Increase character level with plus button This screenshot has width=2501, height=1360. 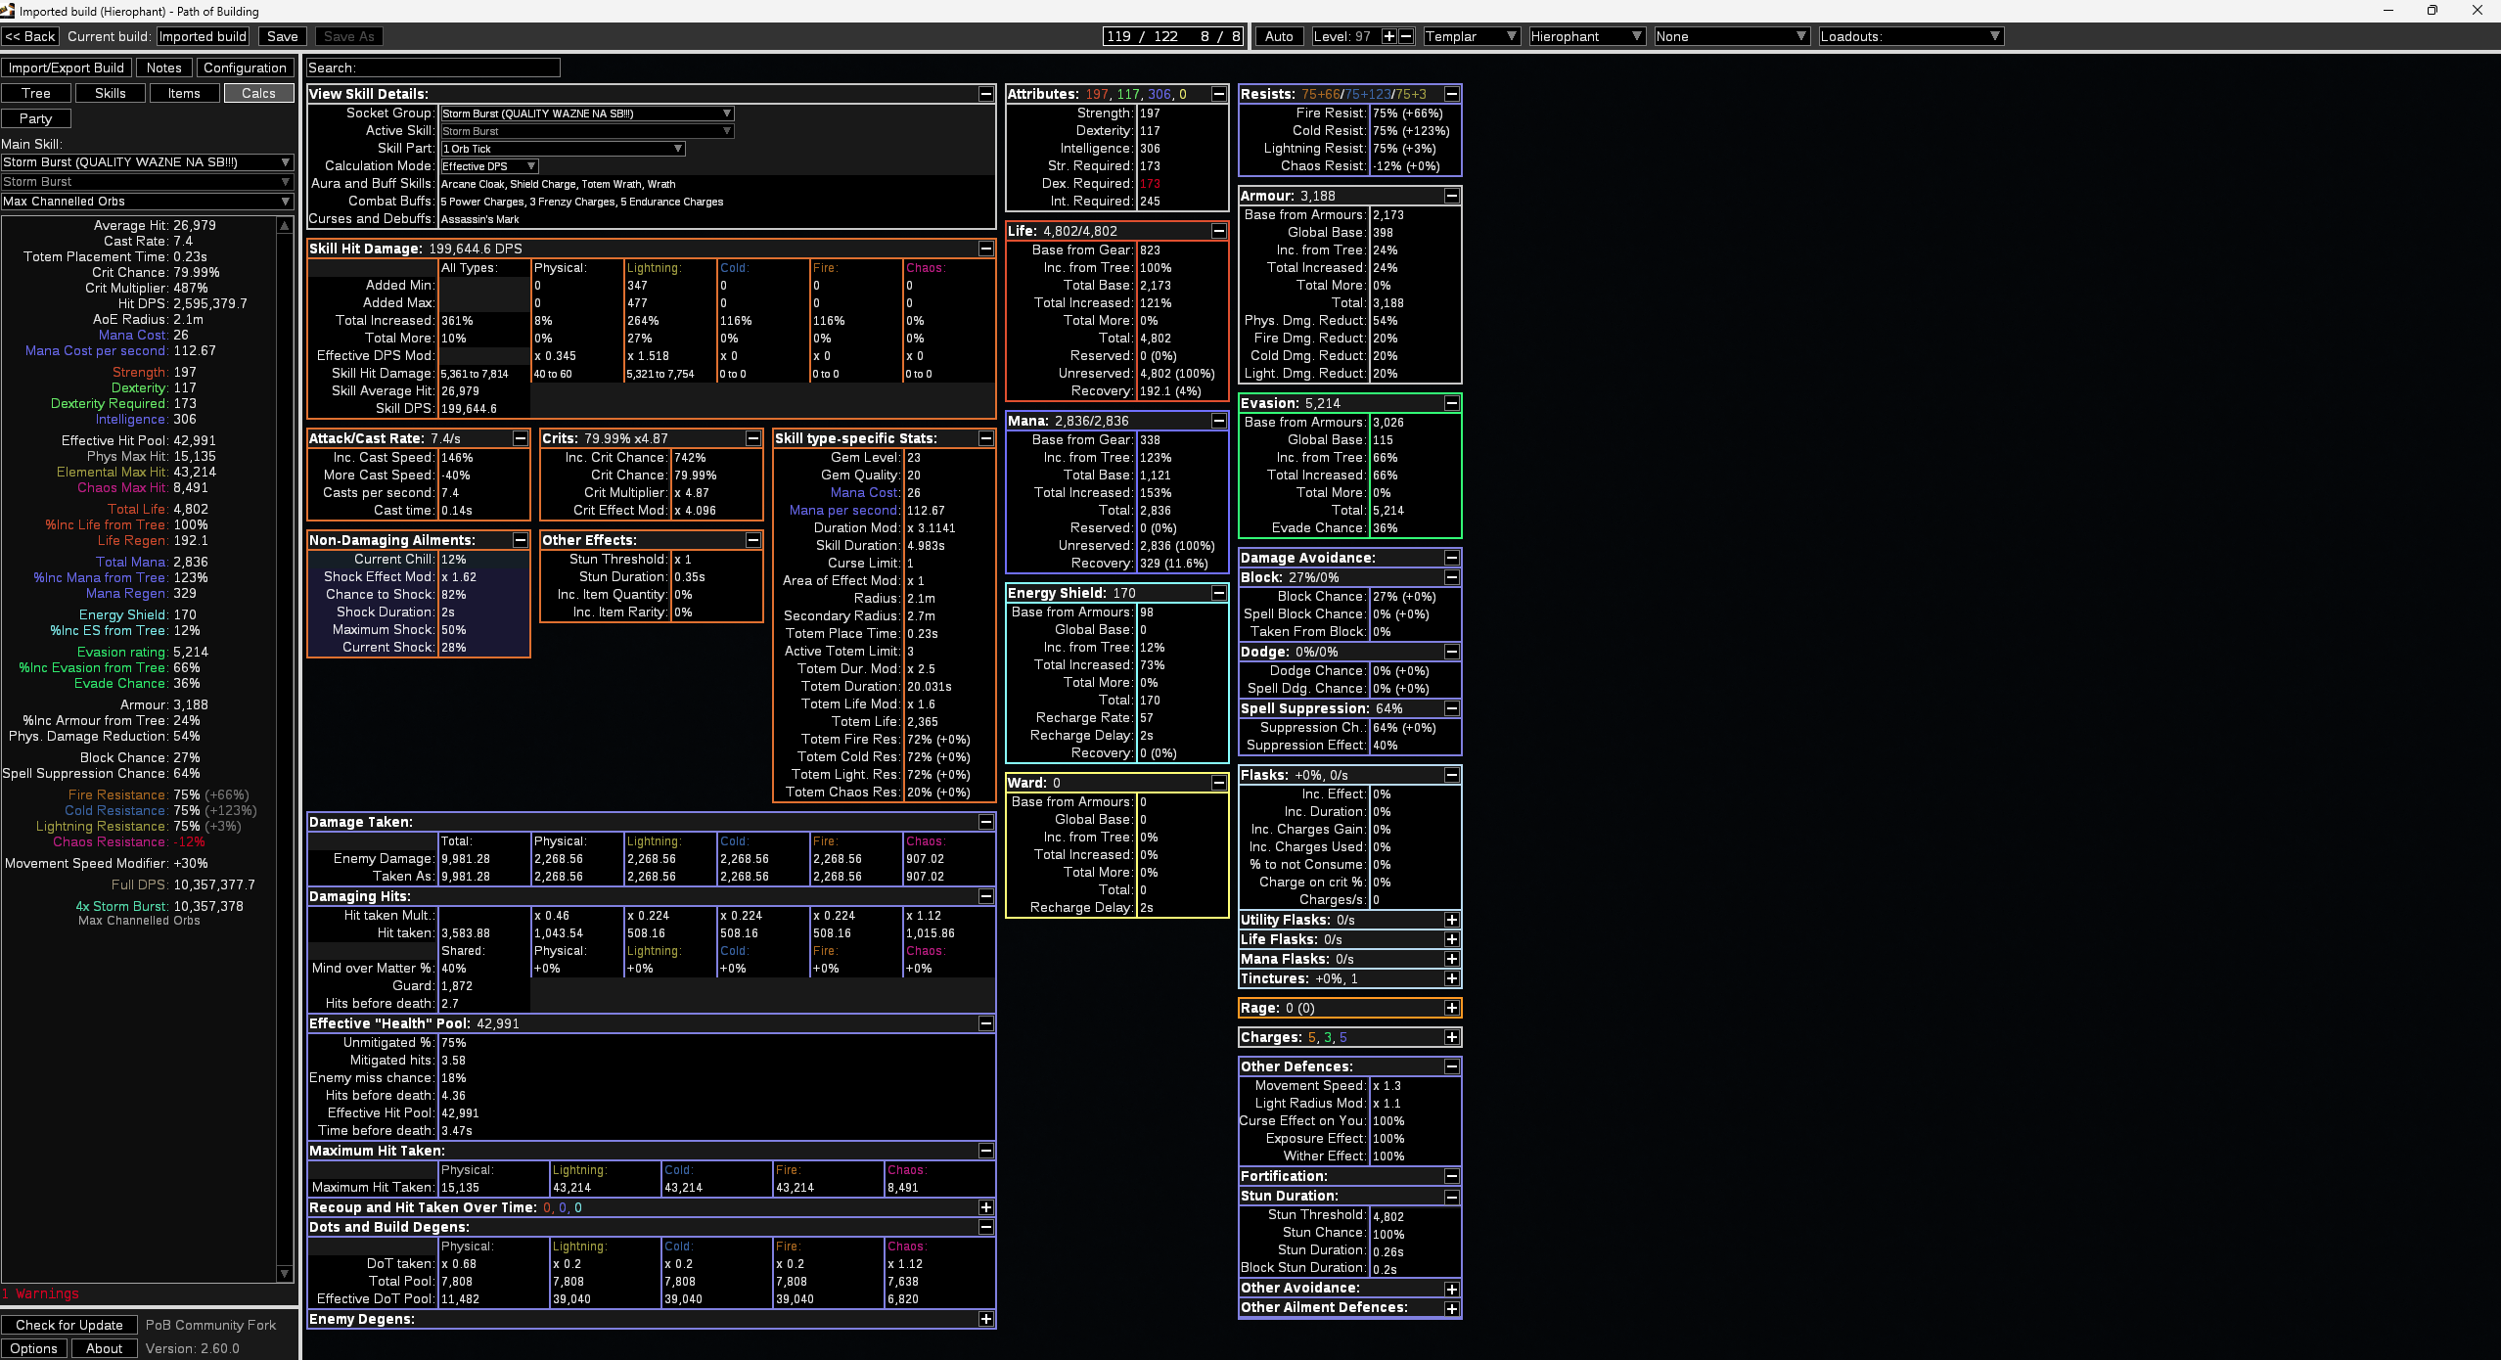click(x=1388, y=36)
